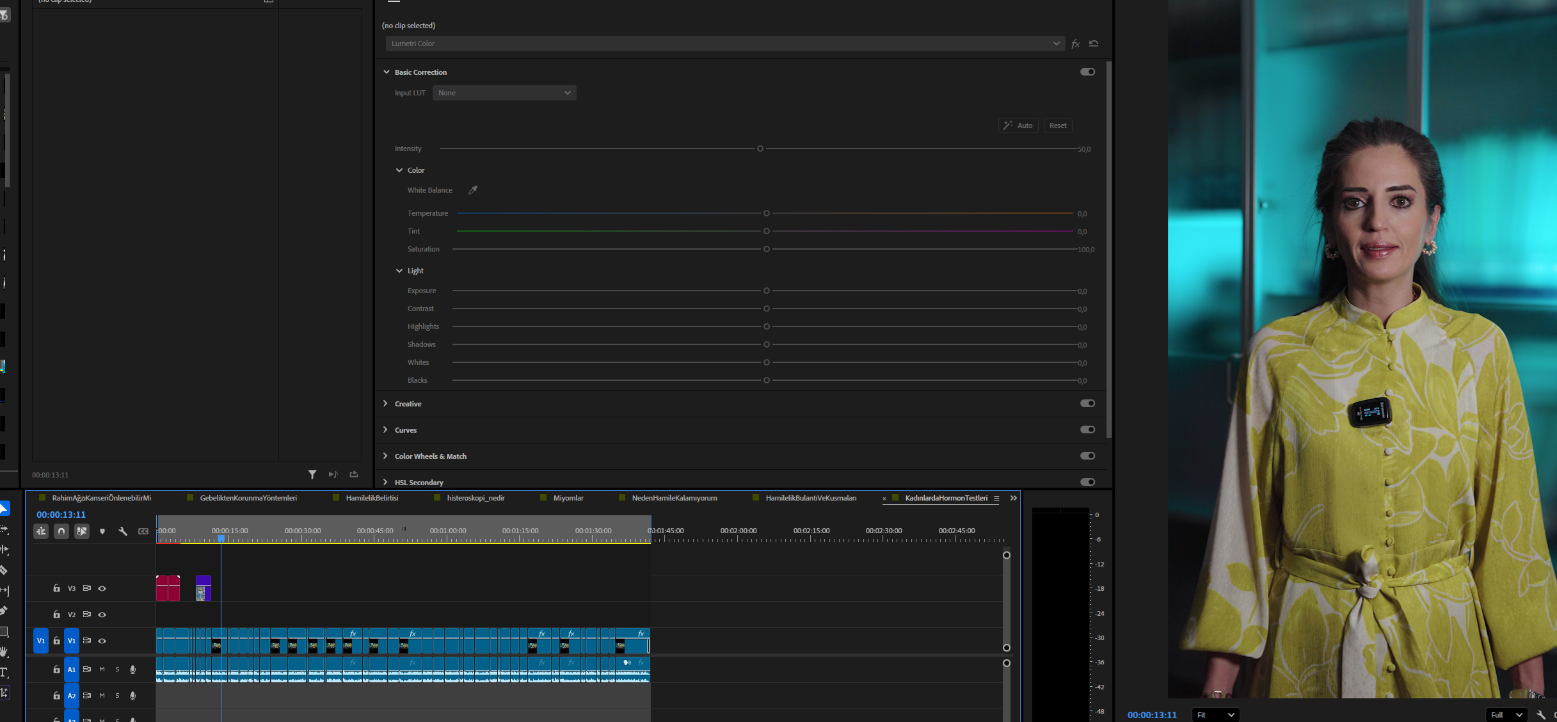Select the Track Select Forward tool

coord(4,529)
